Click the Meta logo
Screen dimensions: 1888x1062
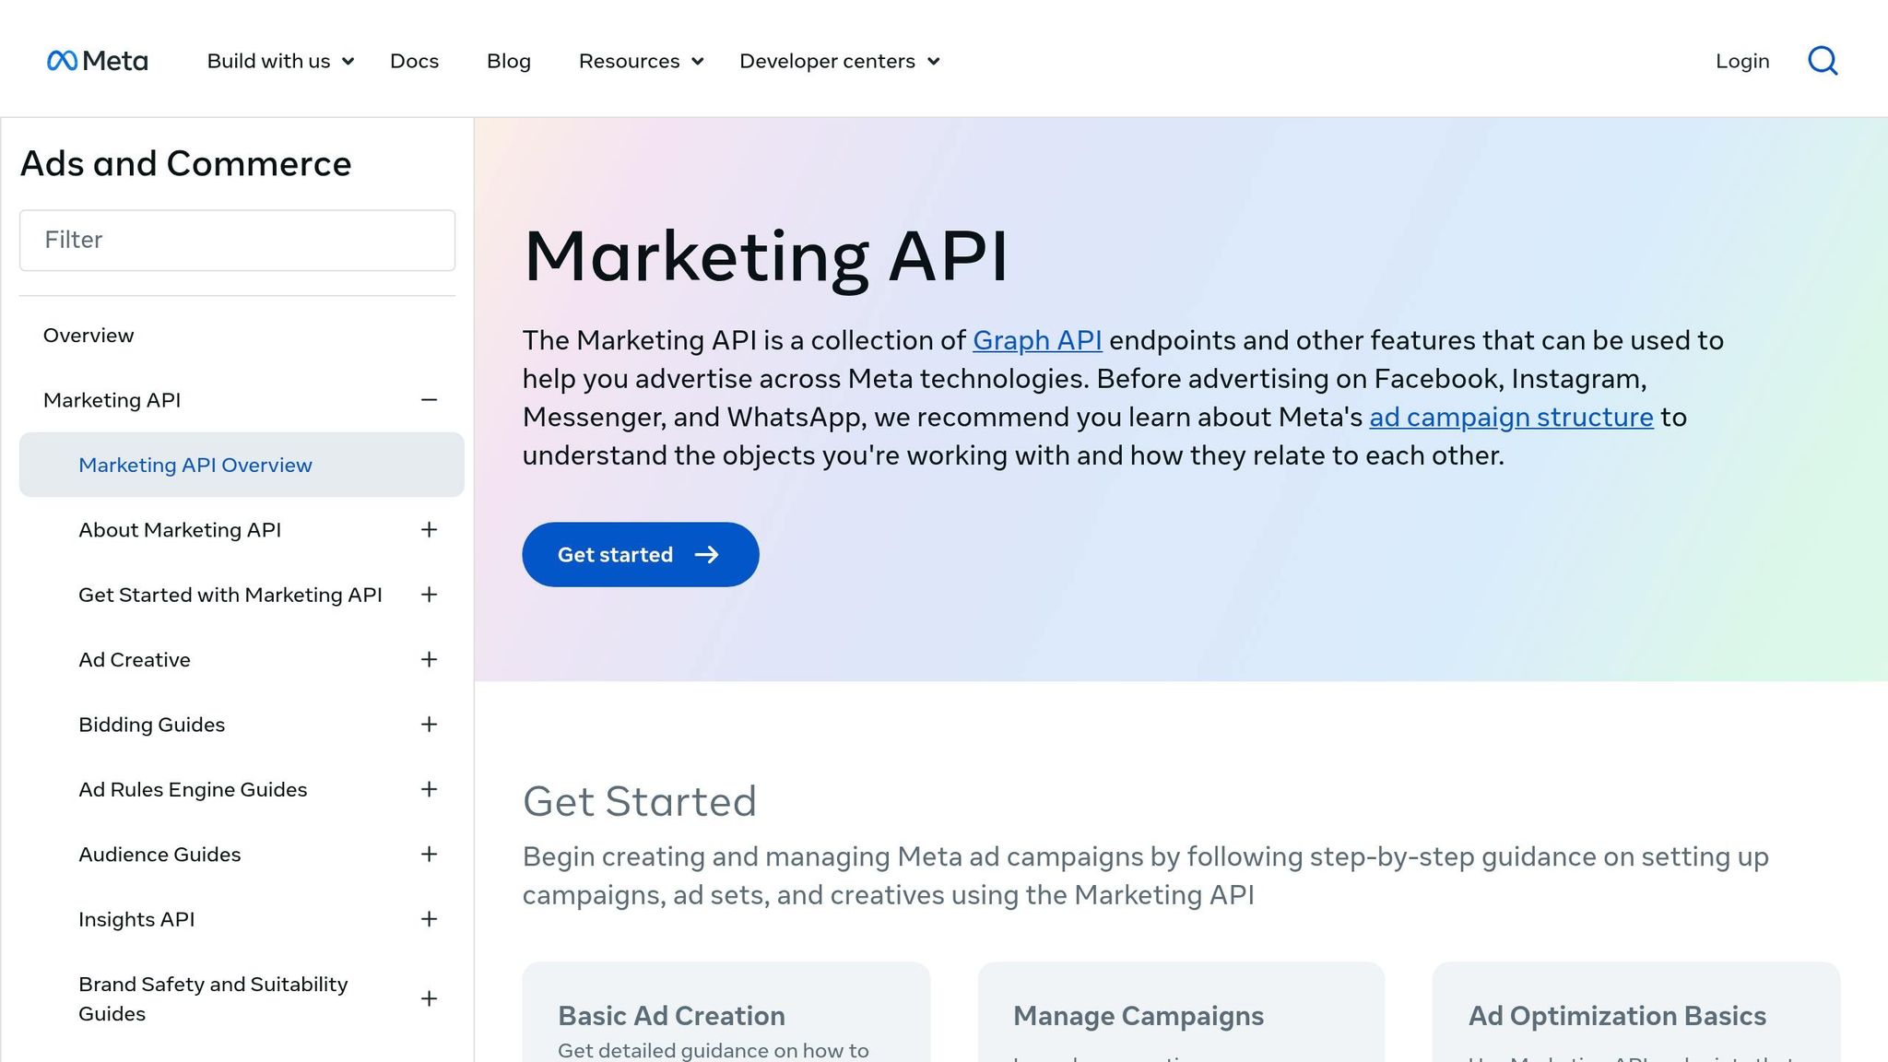(x=97, y=61)
